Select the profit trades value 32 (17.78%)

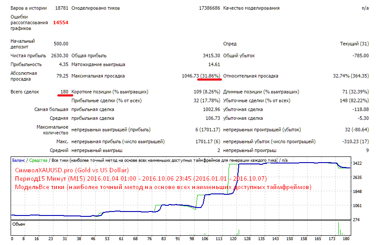[207, 100]
